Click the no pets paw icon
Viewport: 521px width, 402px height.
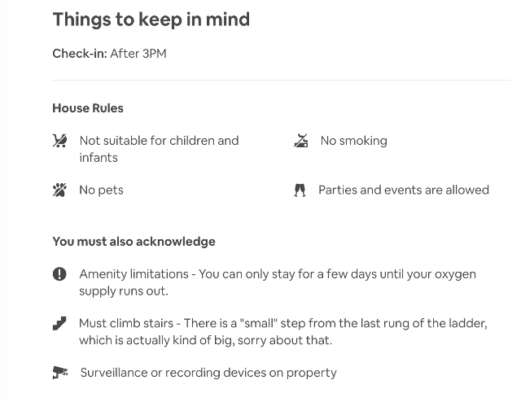point(59,190)
